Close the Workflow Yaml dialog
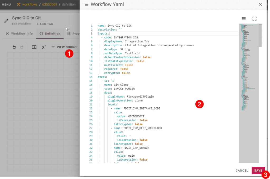Screen dimensions: 270x179 point(260,4)
